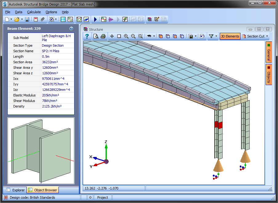Click the paperclip attachment icon

coord(42,19)
